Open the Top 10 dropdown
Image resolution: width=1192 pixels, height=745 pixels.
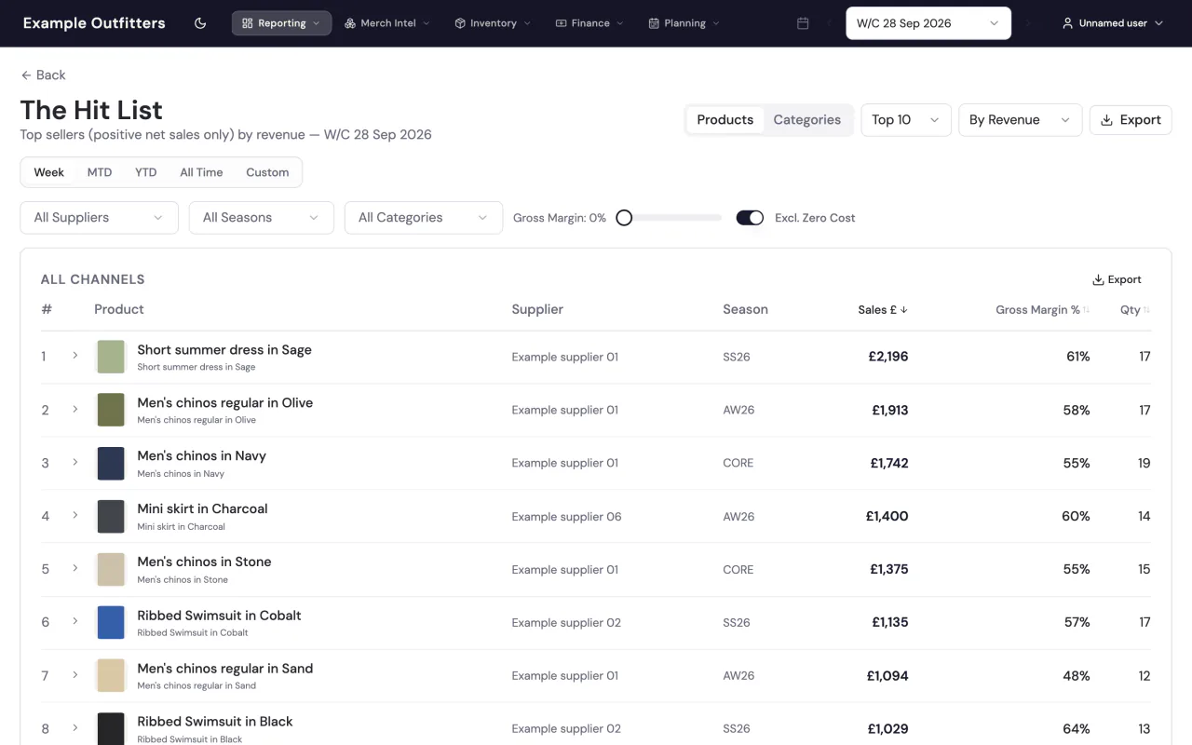(906, 120)
